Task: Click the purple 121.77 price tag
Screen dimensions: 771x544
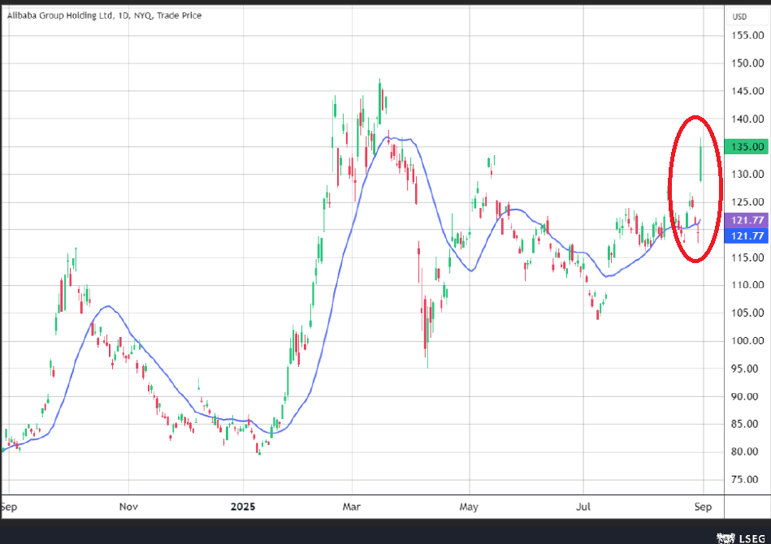Action: point(747,220)
